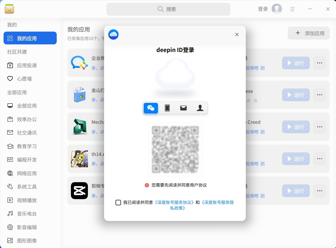Click the 剪映 CapCut app icon
This screenshot has height=248, width=336.
[x=79, y=191]
